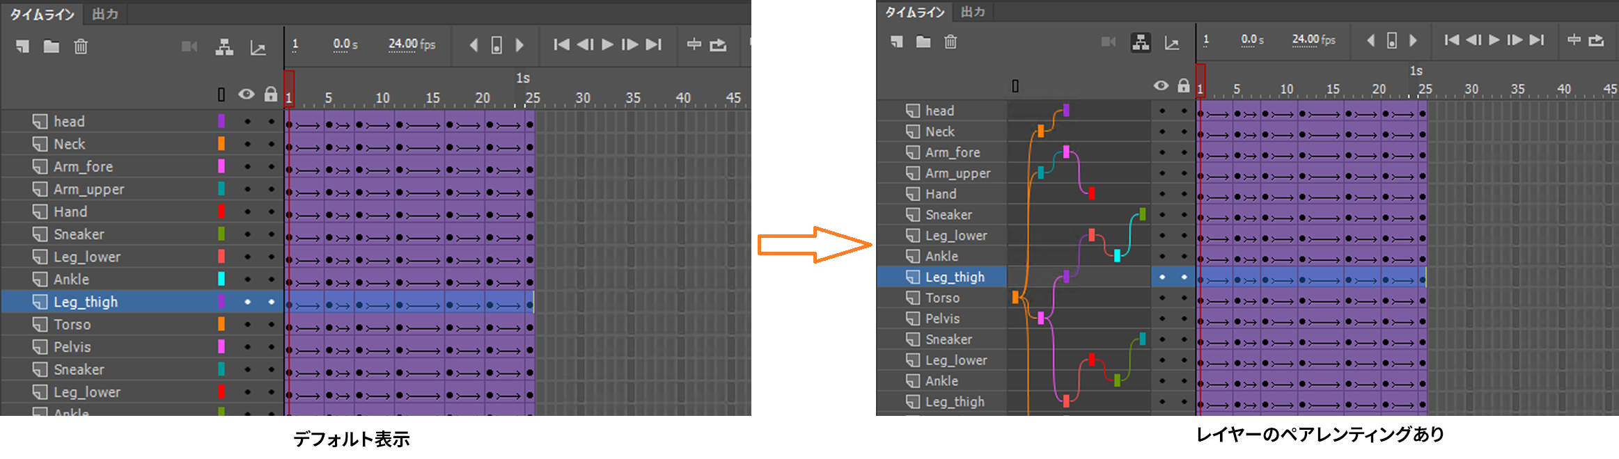Insert keyframe button in the parenting-view timeline
The height and width of the screenshot is (459, 1619).
(1391, 40)
